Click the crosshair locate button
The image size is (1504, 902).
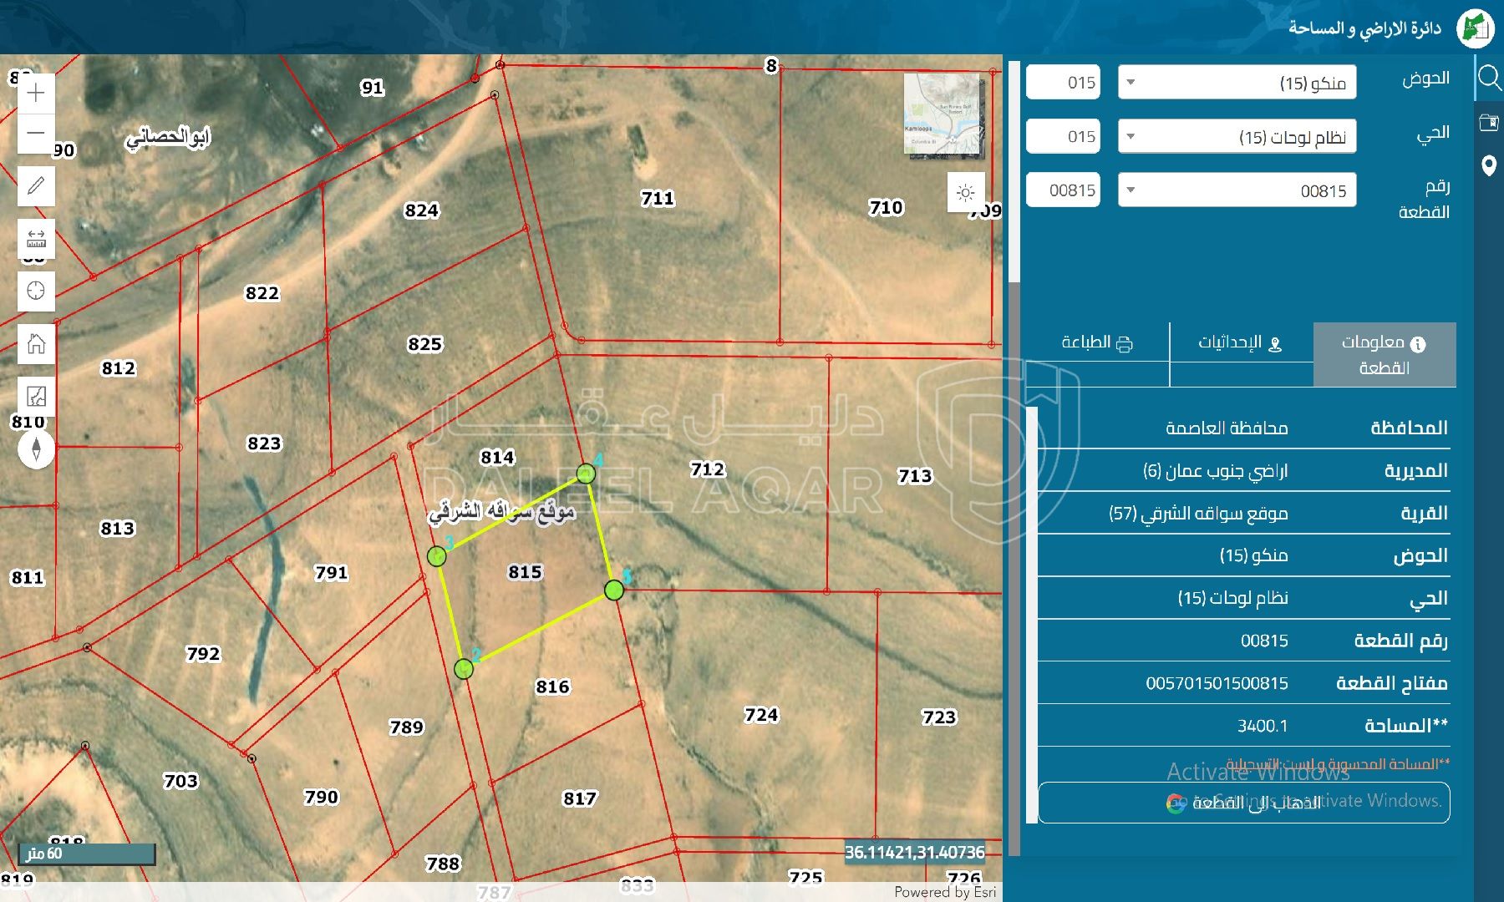[36, 291]
